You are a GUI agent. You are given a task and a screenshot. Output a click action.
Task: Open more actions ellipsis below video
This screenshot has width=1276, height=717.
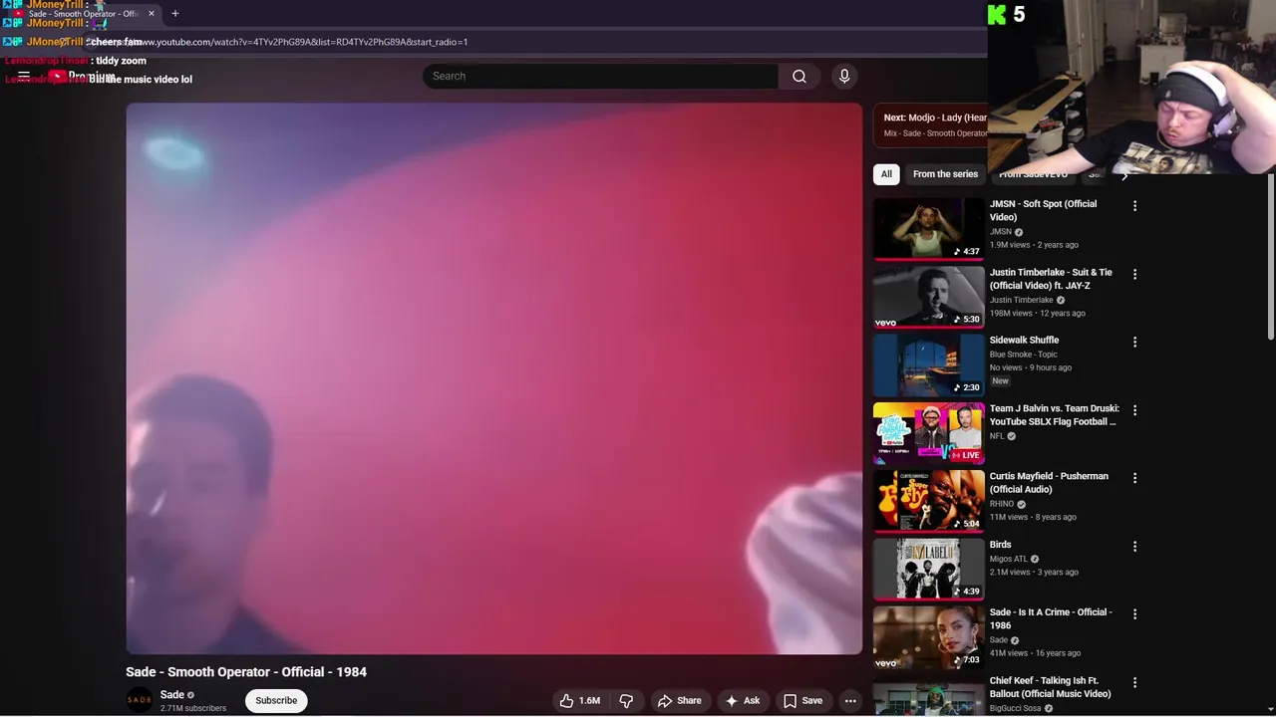click(x=850, y=701)
